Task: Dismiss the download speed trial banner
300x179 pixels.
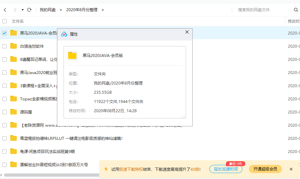Action: click(291, 169)
